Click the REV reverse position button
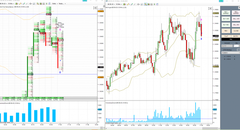 (226, 31)
